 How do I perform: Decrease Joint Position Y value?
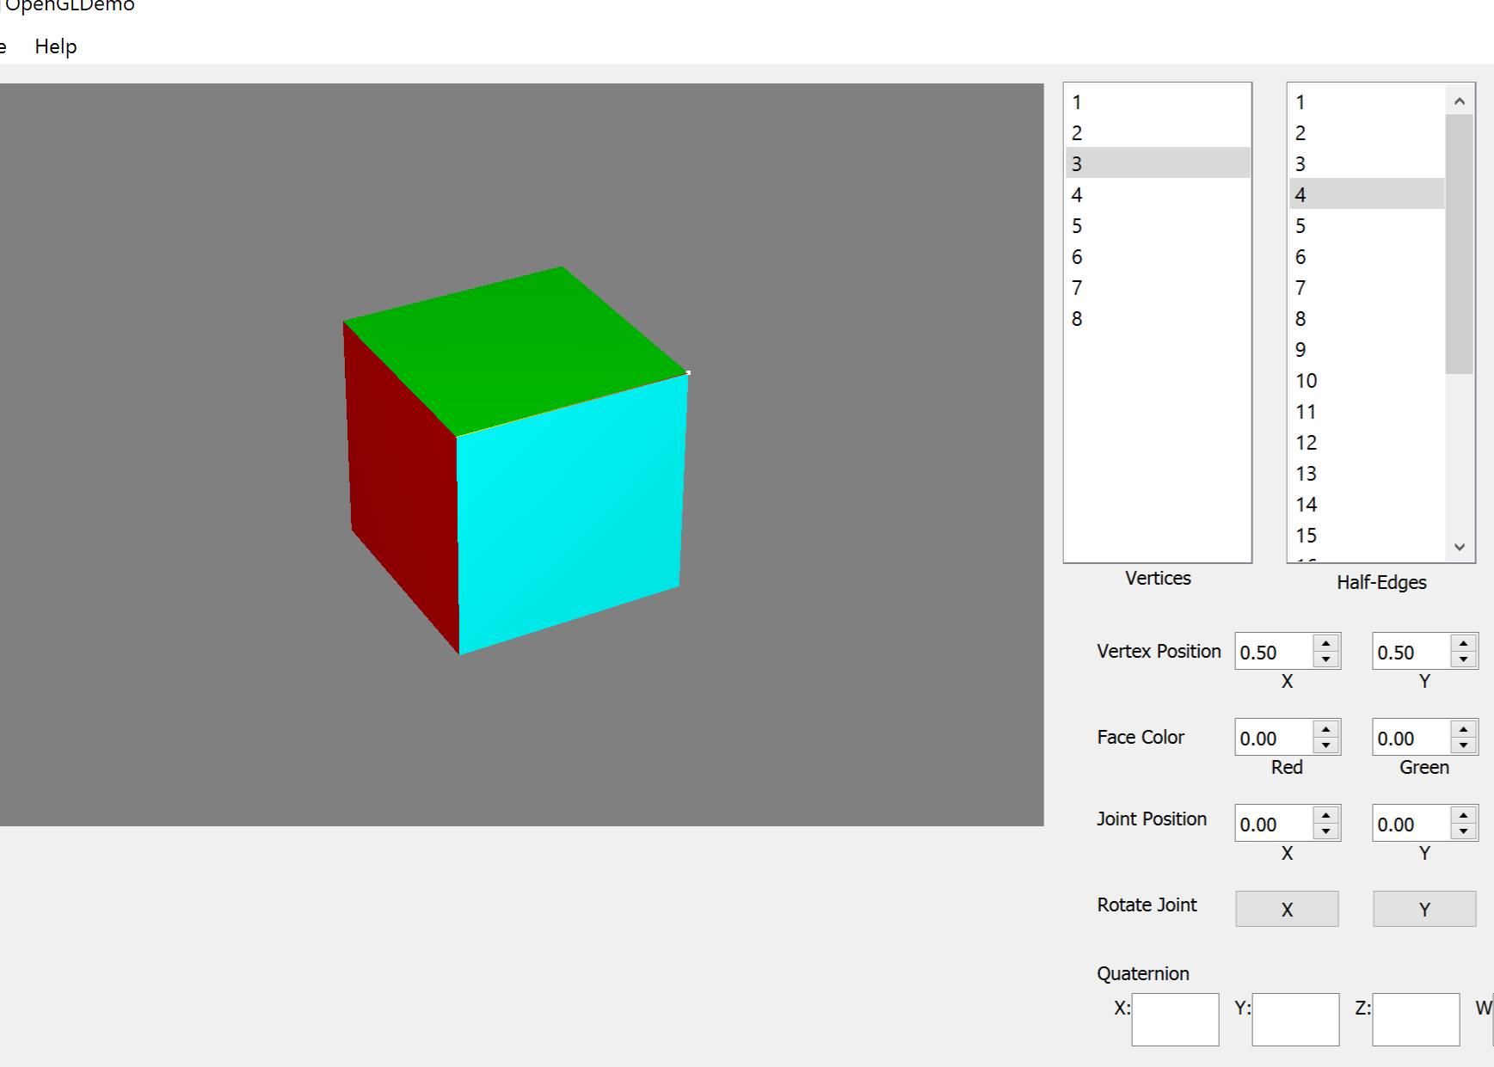[x=1464, y=831]
